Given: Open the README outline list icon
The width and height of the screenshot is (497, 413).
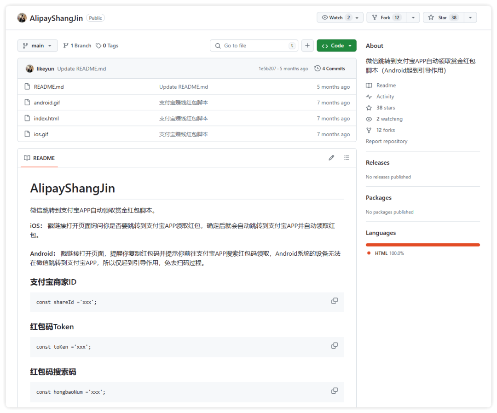Looking at the screenshot, I should pyautogui.click(x=347, y=158).
